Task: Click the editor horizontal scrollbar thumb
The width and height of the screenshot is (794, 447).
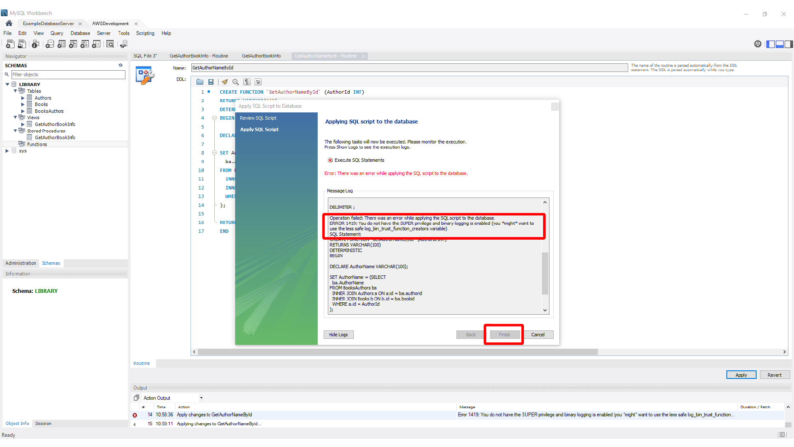Action: [398, 352]
